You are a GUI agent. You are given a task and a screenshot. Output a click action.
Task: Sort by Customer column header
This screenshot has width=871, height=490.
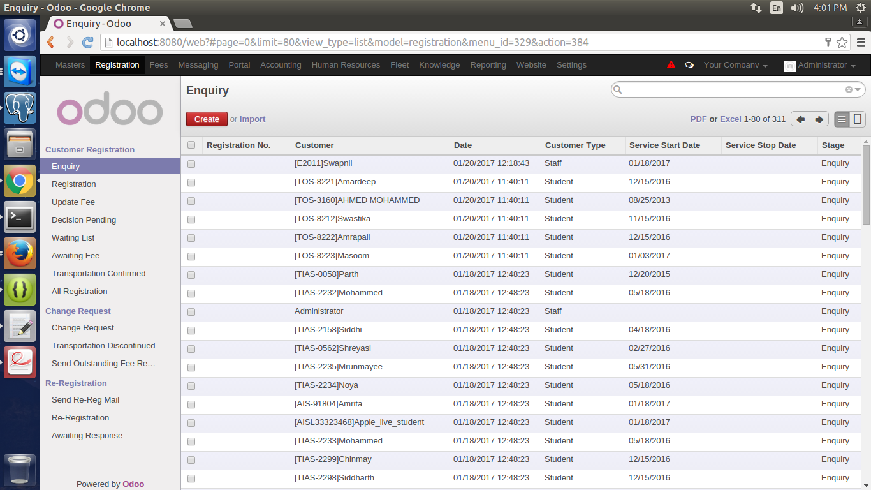click(370, 145)
